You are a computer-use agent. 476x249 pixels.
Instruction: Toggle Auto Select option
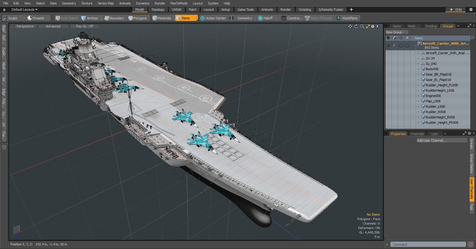pos(66,18)
